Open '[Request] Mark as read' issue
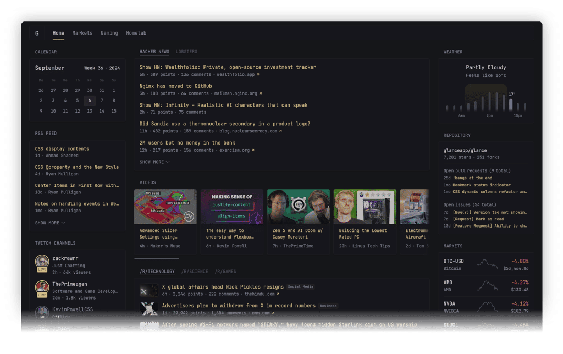The image size is (563, 354). coord(478,219)
